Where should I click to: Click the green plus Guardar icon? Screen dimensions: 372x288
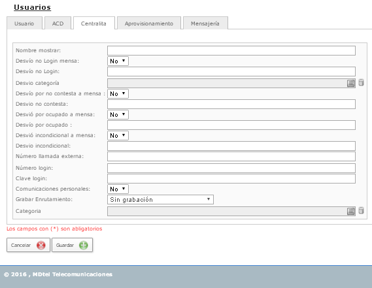click(x=84, y=245)
